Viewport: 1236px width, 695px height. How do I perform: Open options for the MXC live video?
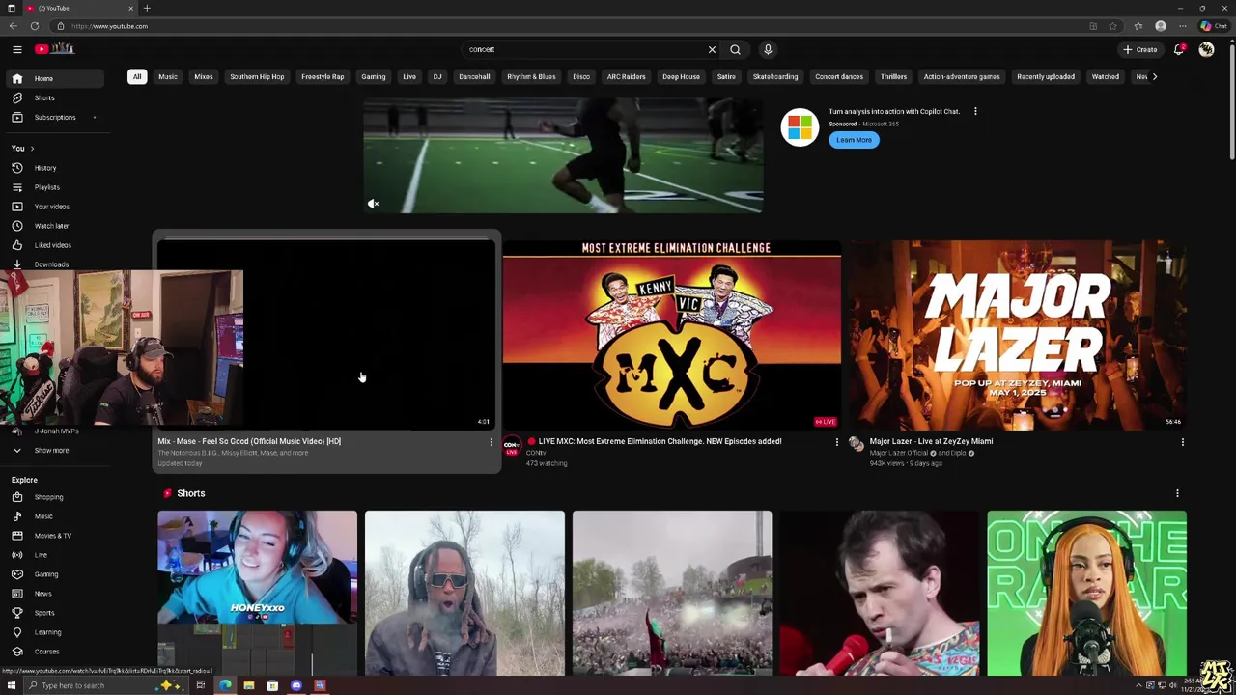(836, 442)
